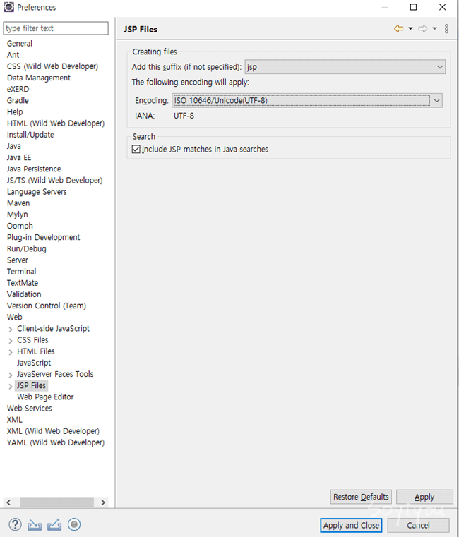Screen dimensions: 459x537
Task: Select HTML Files tree item label
Action: (35, 351)
